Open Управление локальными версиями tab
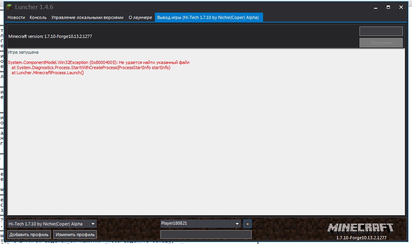 pos(87,18)
